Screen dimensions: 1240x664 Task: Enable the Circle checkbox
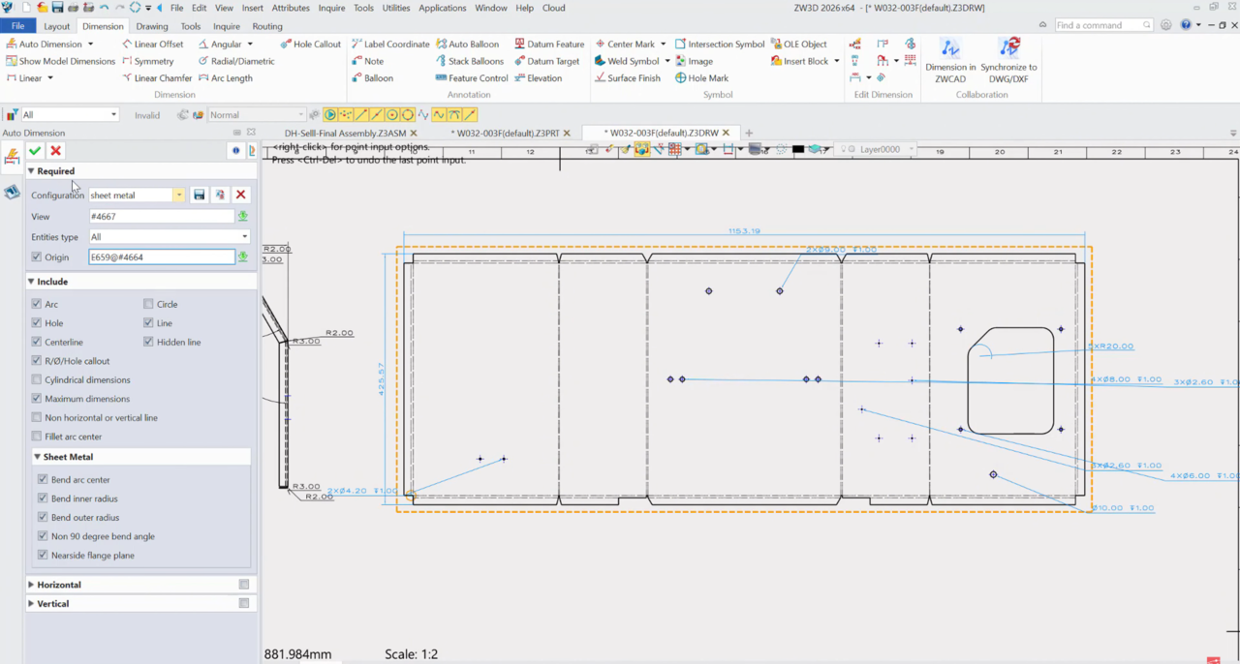148,304
